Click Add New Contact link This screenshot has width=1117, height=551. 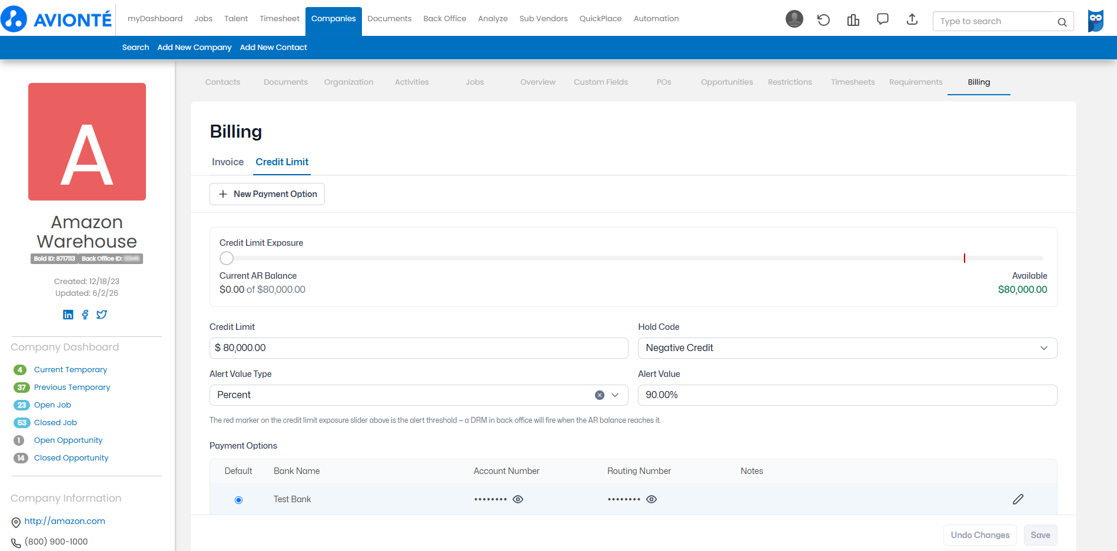(x=274, y=48)
